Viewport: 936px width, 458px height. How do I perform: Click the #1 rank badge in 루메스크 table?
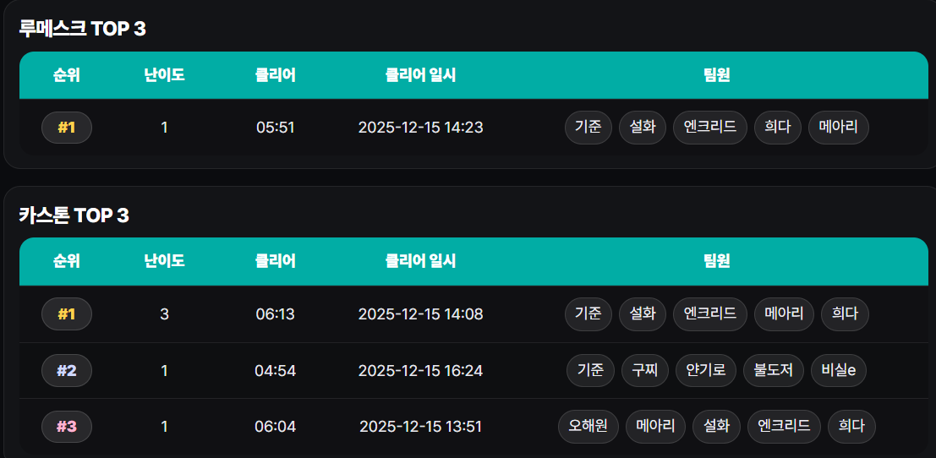[67, 128]
